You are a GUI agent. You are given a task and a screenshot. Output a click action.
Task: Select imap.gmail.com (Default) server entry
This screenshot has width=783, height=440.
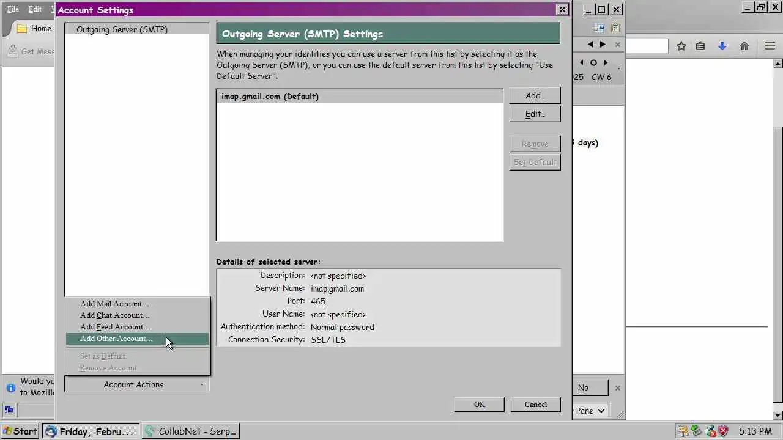click(359, 97)
